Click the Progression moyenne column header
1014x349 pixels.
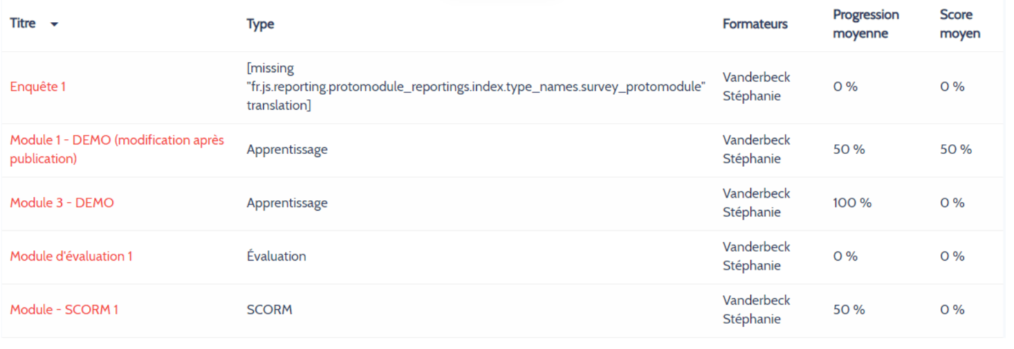pyautogui.click(x=866, y=24)
